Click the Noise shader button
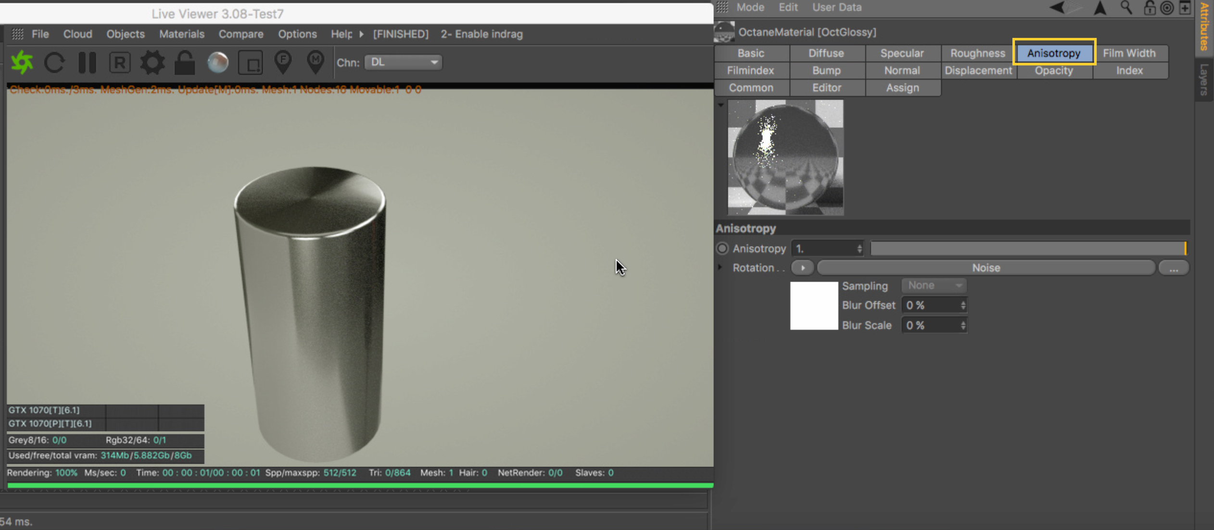Screen dimensions: 1214x530 [x=986, y=268]
